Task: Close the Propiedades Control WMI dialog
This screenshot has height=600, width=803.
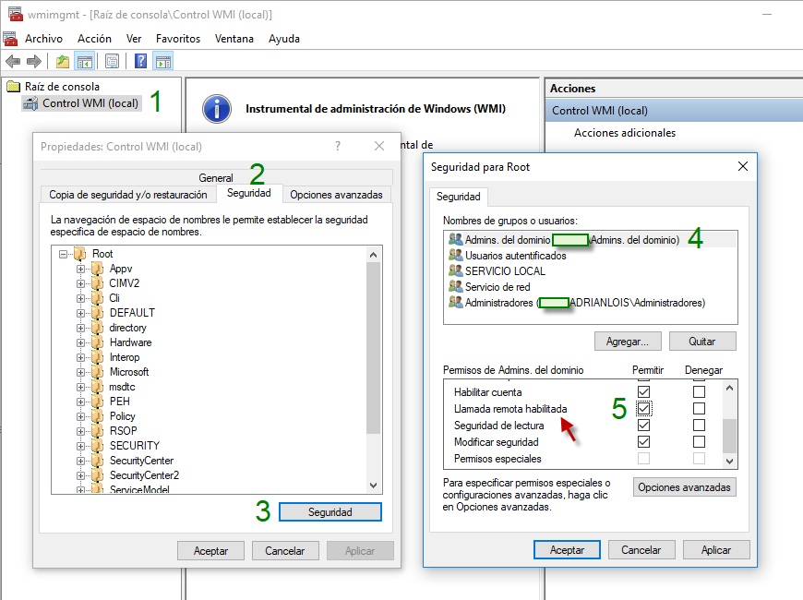Action: (x=379, y=146)
